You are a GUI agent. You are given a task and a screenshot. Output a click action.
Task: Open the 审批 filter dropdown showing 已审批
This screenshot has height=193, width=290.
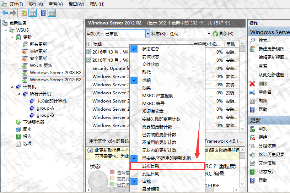point(147,34)
